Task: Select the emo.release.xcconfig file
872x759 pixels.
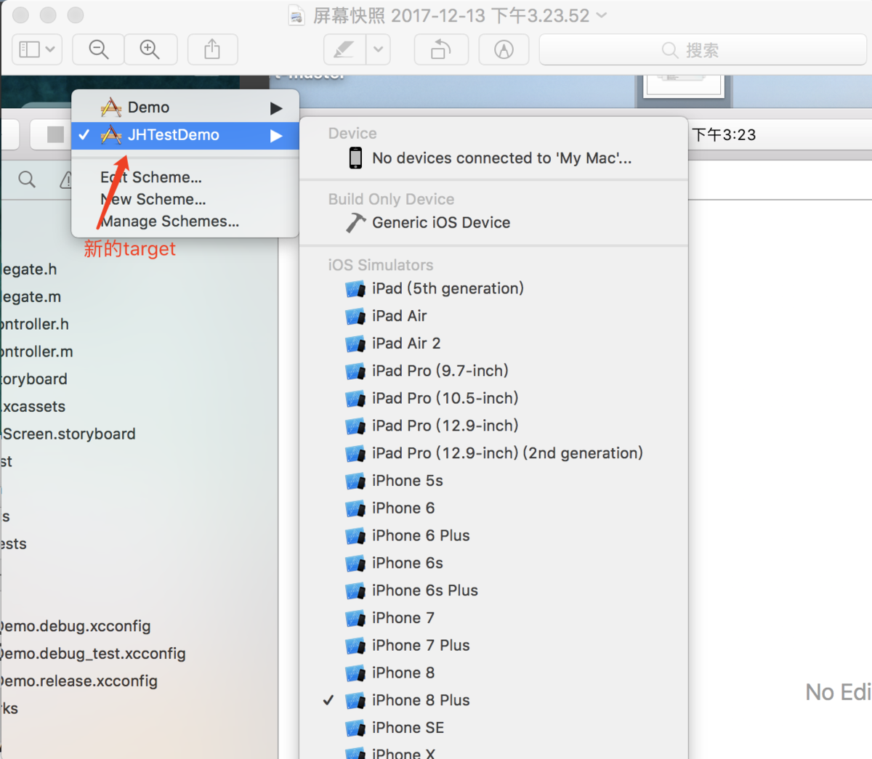Action: pos(79,681)
